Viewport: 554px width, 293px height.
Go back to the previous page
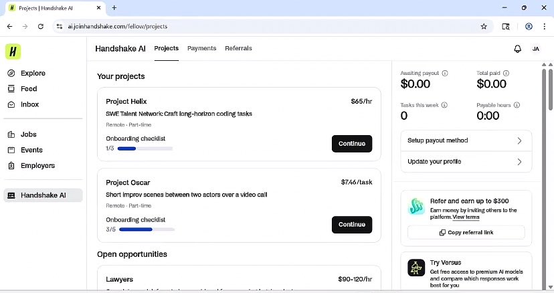click(x=9, y=27)
